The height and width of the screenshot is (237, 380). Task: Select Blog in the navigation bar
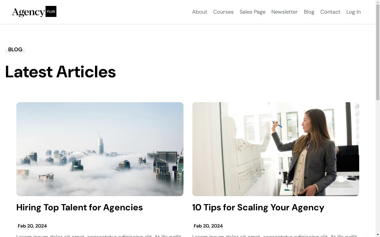[309, 12]
